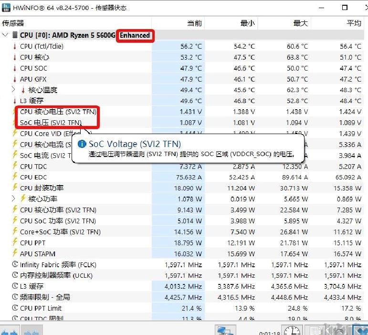Viewport: 368px width, 335px height.
Task: Click the elapsed-time clock icon in bottom toolbar
Action: (x=292, y=331)
